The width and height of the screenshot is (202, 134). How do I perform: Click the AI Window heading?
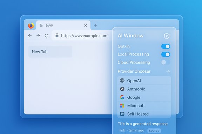coord(130,36)
